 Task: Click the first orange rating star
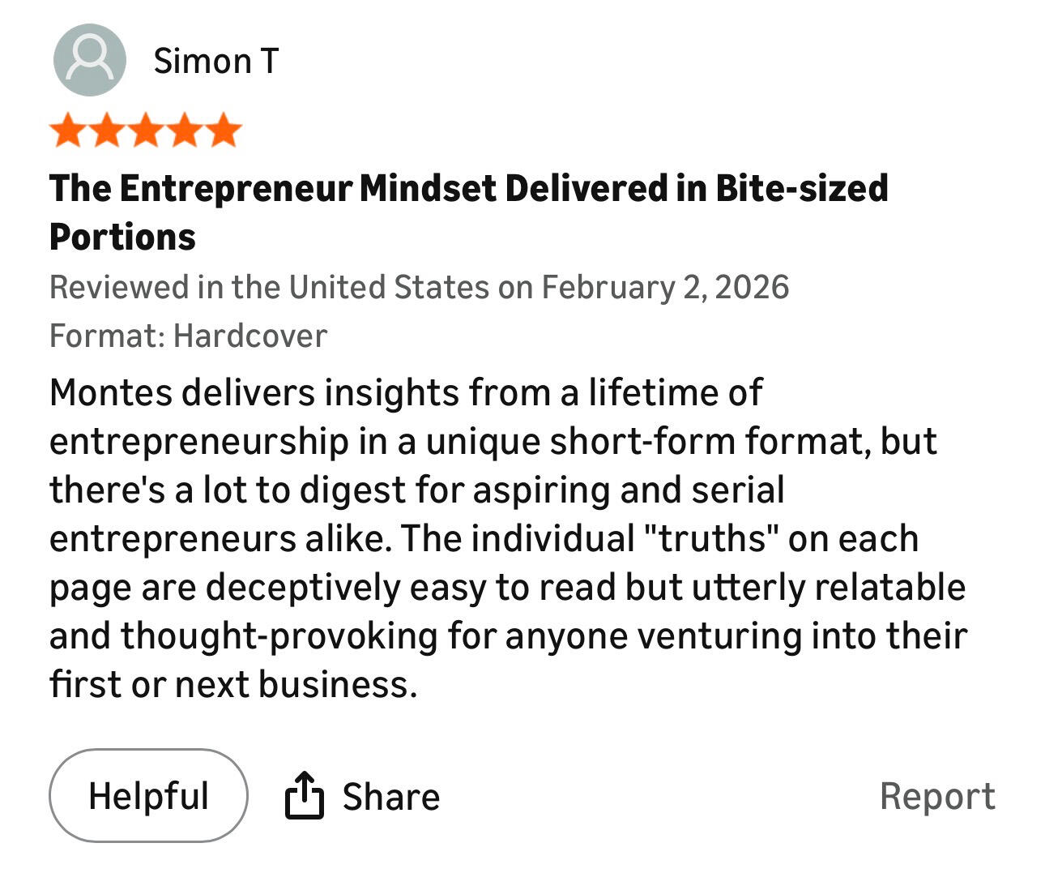(x=68, y=131)
